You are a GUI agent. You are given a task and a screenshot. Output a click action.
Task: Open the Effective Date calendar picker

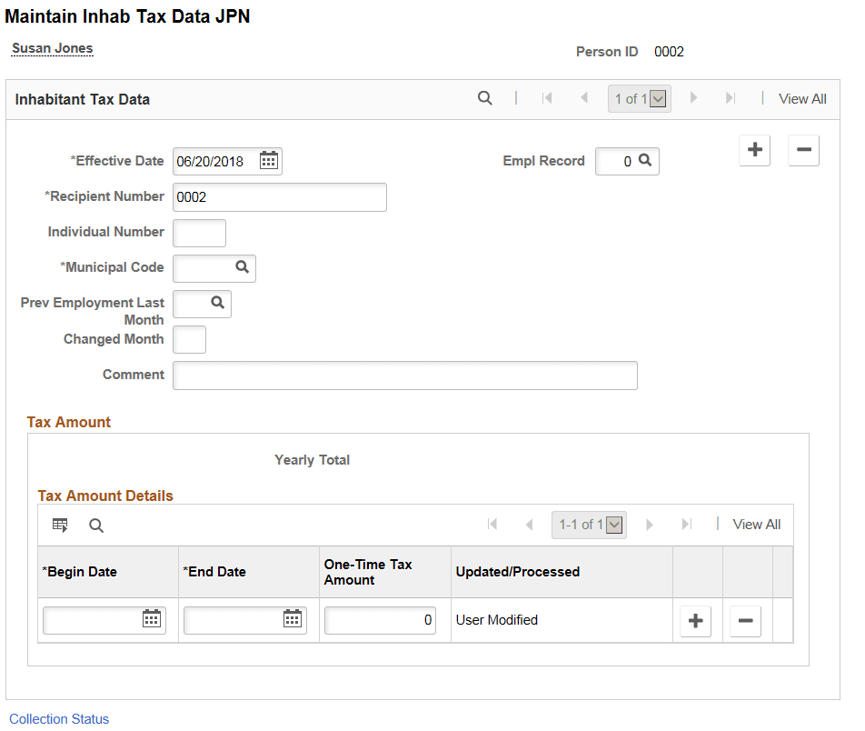click(x=268, y=160)
